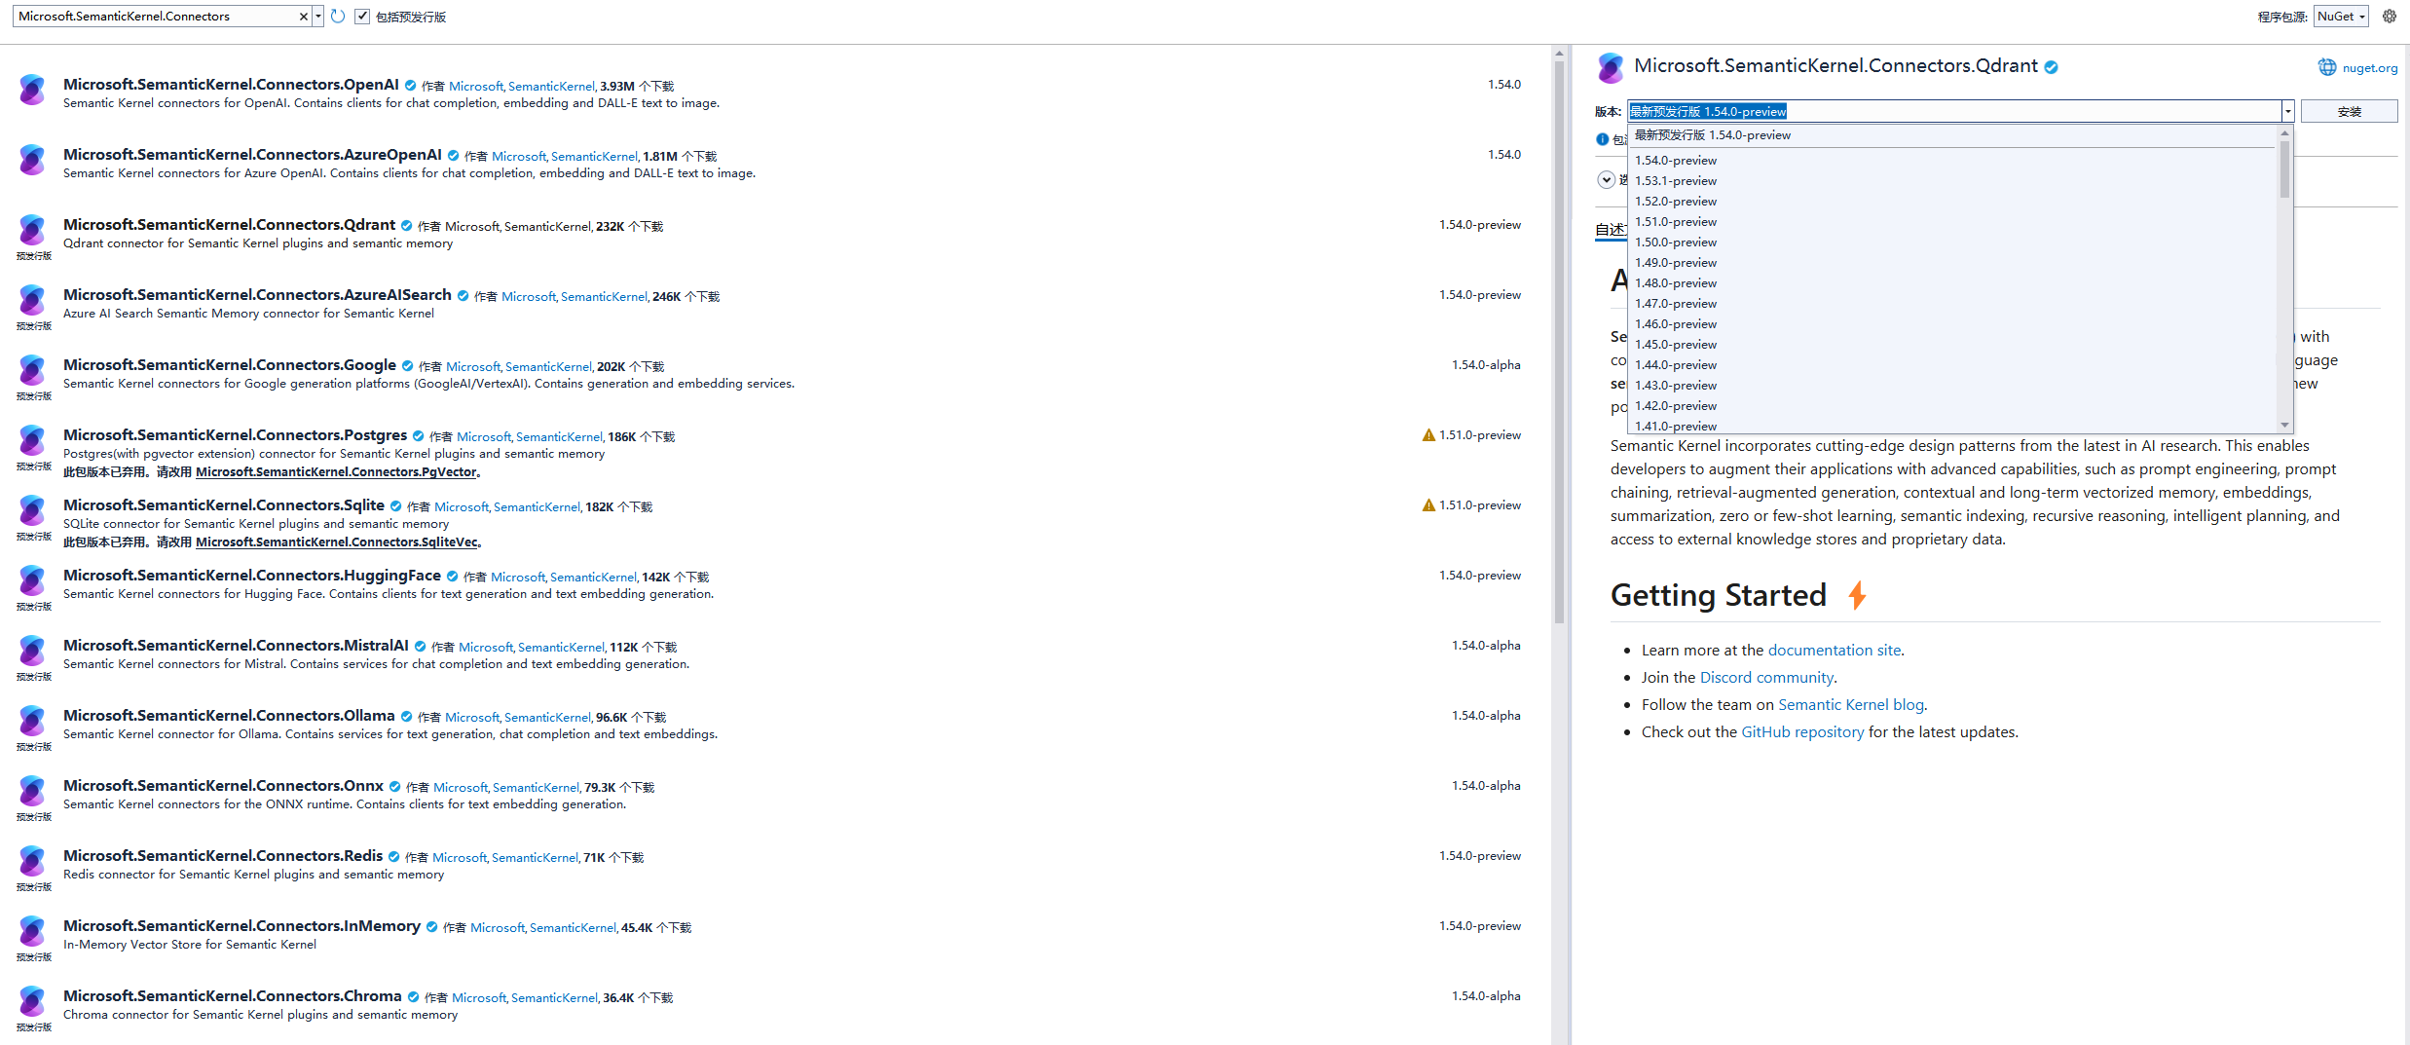Screen dimensions: 2410x1045
Task: Select the Connectors.Onnx package icon
Action: tap(32, 791)
